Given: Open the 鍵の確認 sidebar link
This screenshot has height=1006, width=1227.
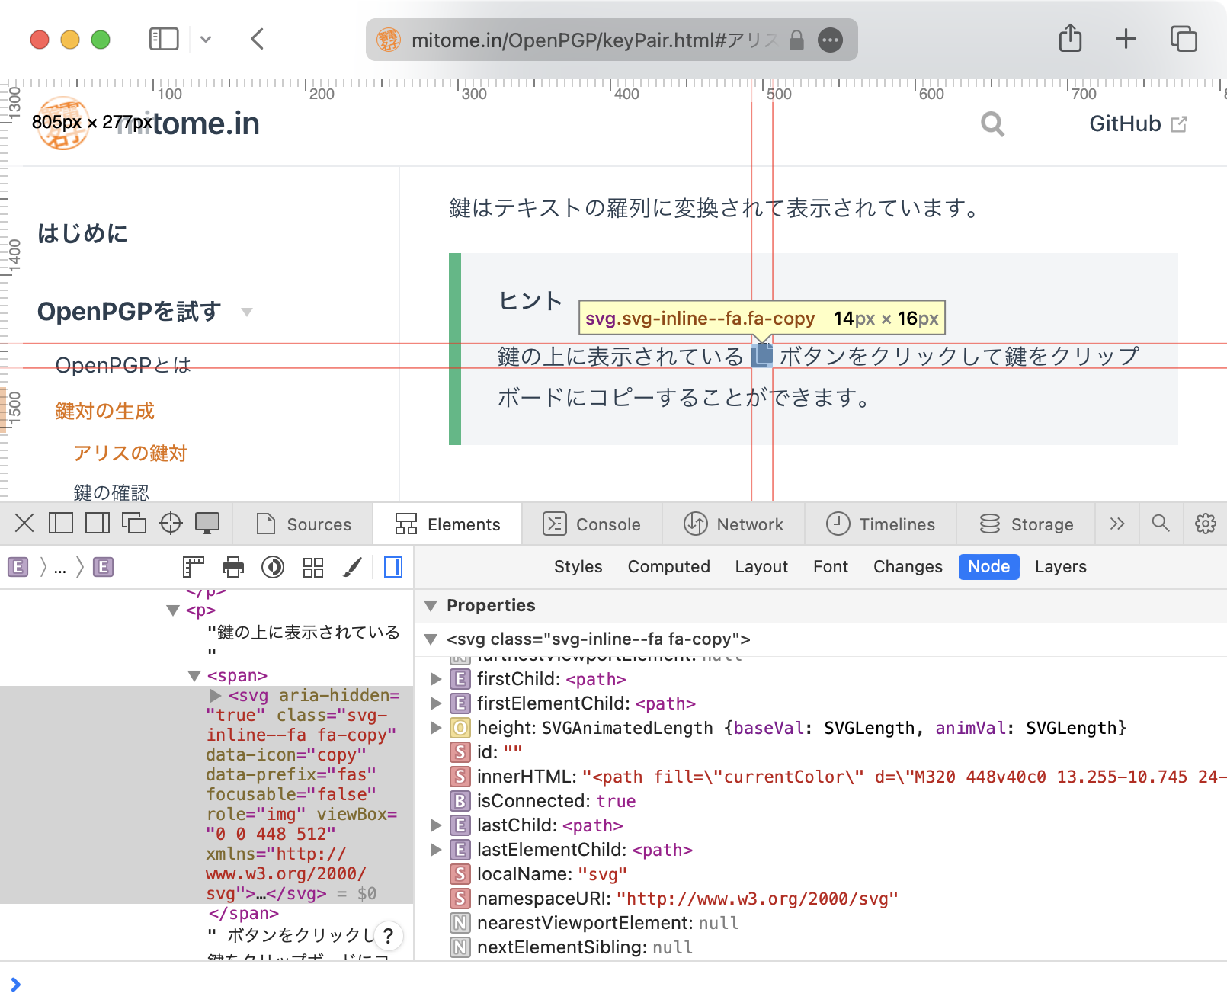Looking at the screenshot, I should tap(111, 492).
